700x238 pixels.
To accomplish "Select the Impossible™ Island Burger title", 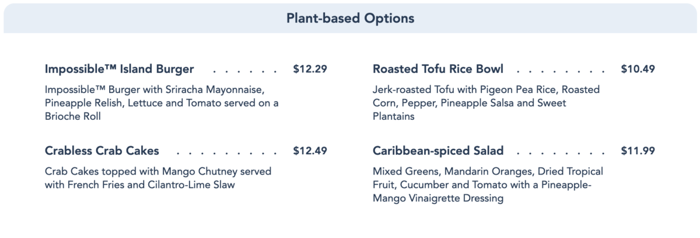I will (x=119, y=69).
